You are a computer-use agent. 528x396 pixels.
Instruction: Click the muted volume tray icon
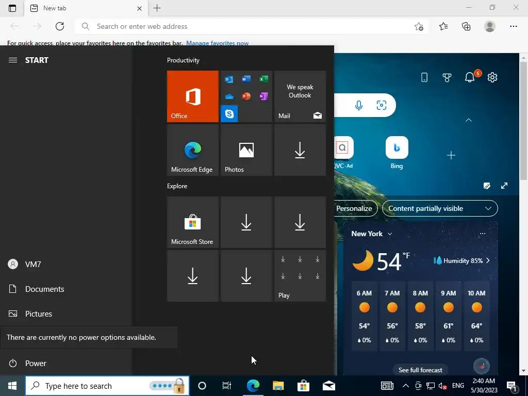(442, 386)
